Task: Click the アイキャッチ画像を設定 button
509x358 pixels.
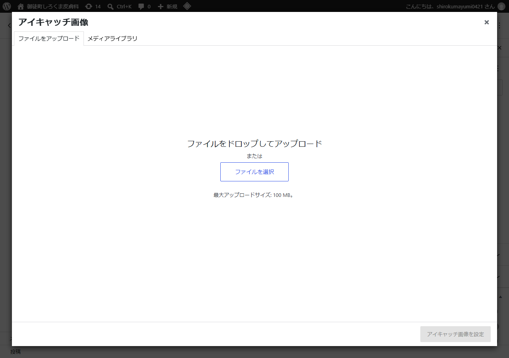Action: (455, 334)
